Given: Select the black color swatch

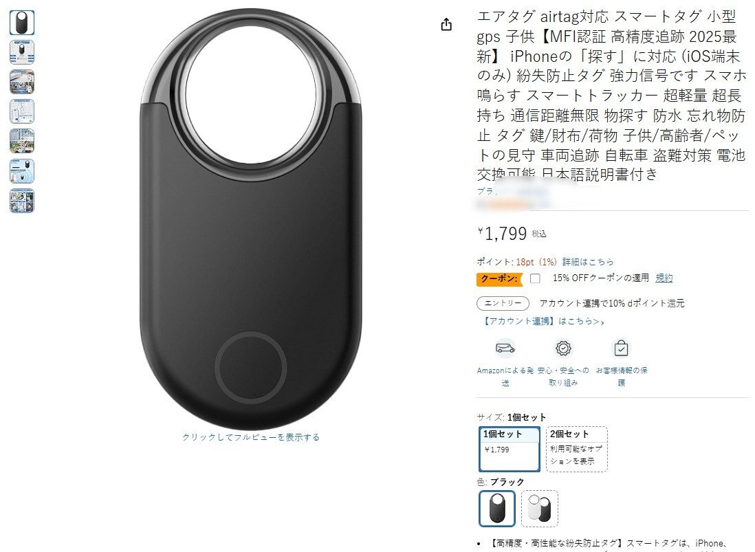Looking at the screenshot, I should click(497, 508).
